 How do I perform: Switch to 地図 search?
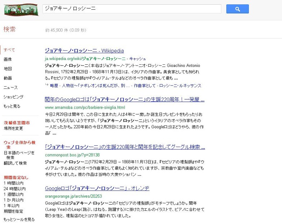coord(8,68)
